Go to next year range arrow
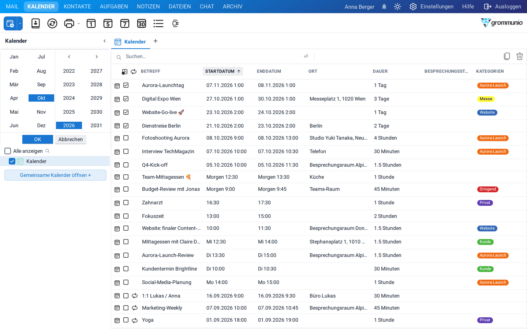The height and width of the screenshot is (329, 527). (97, 57)
